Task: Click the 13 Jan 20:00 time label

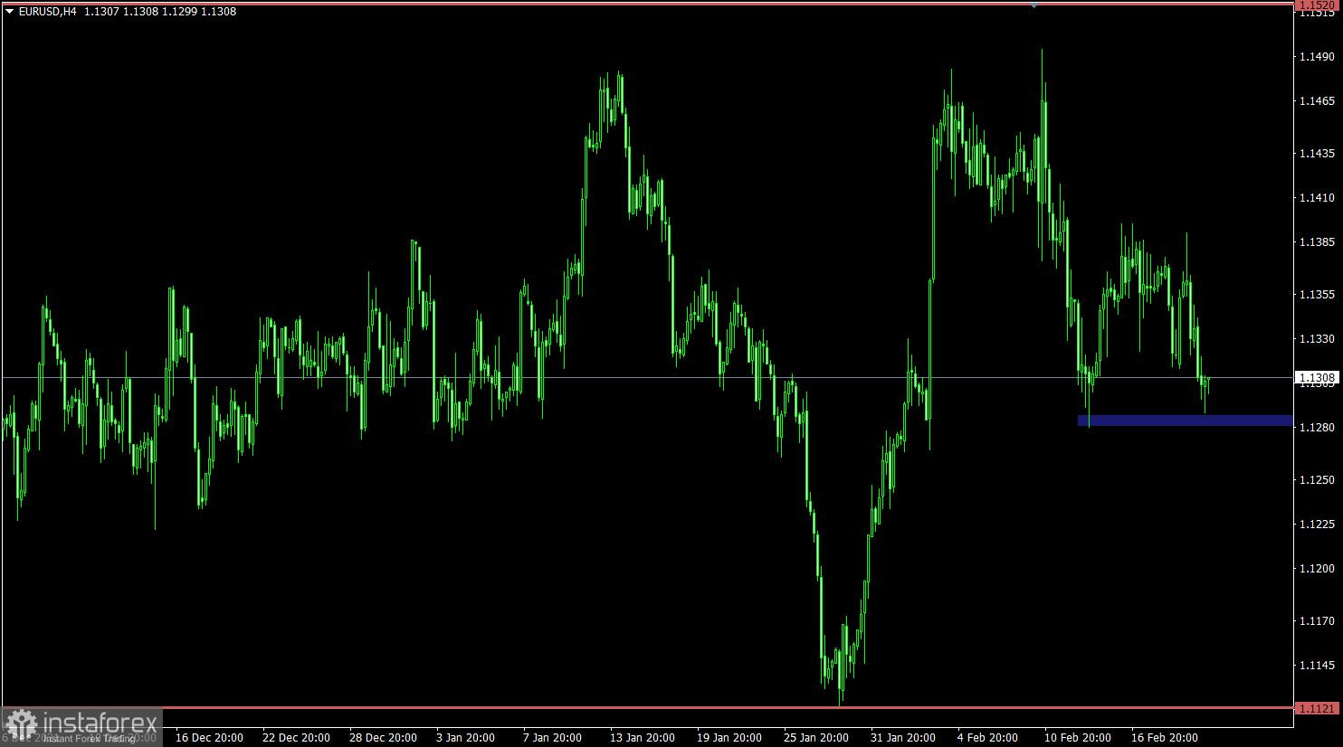Action: (x=643, y=737)
